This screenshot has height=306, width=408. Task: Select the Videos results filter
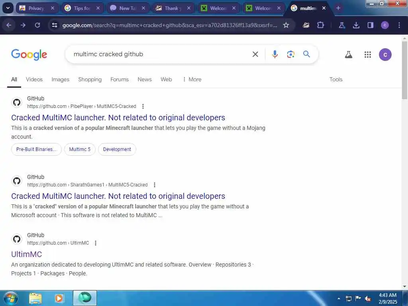tap(34, 79)
